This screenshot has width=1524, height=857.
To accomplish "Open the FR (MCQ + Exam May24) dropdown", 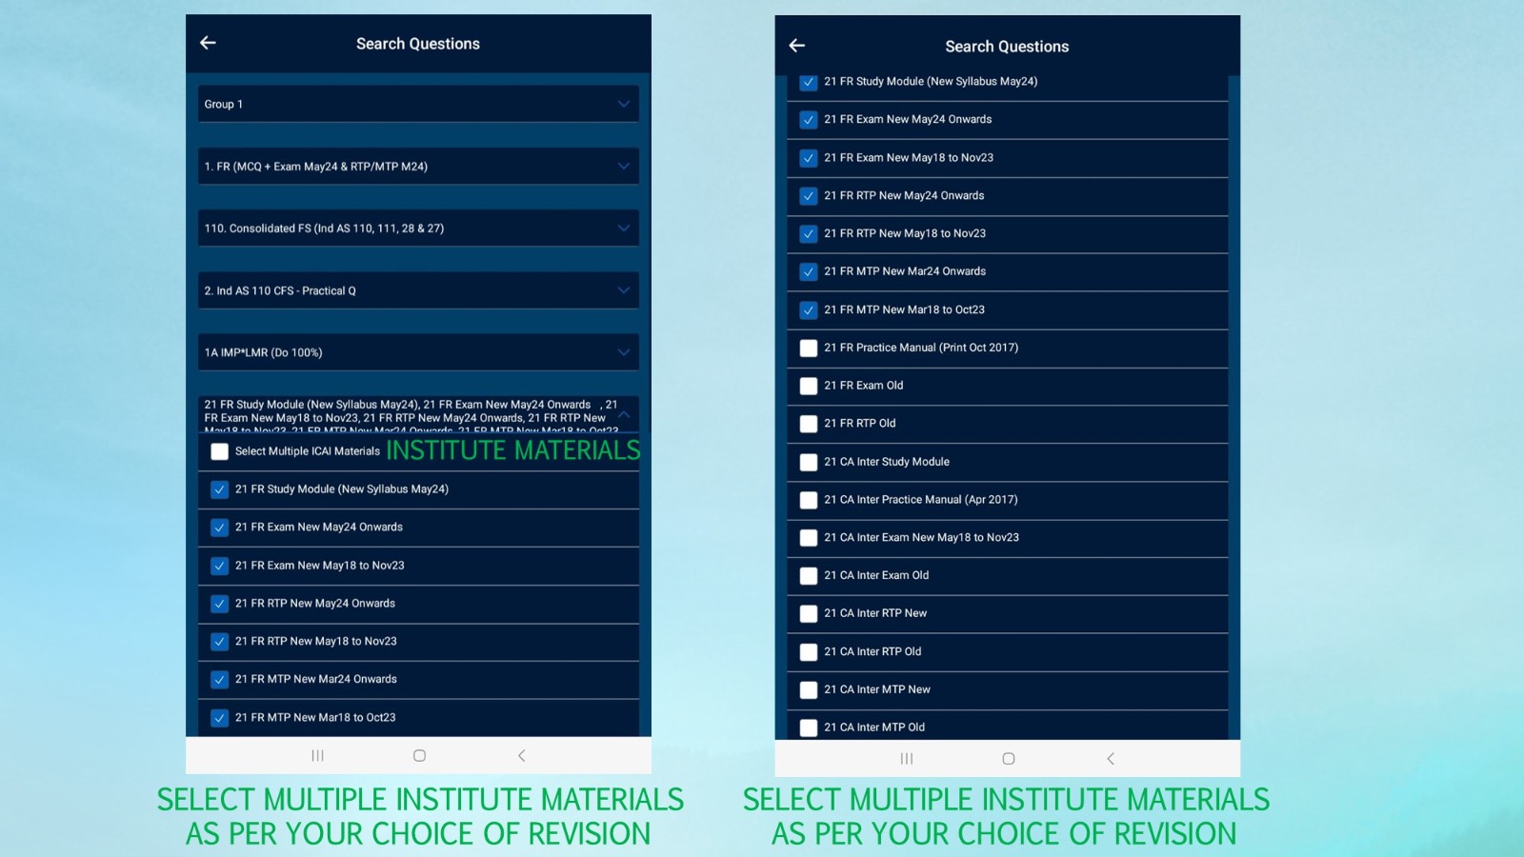I will pos(418,166).
